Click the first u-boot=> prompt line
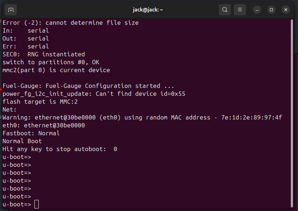This screenshot has height=211, width=298. tap(16, 157)
